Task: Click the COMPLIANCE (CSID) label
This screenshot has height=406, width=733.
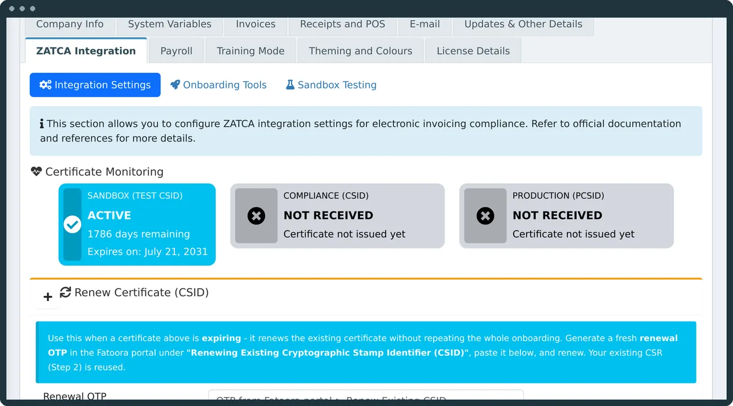Action: (326, 196)
